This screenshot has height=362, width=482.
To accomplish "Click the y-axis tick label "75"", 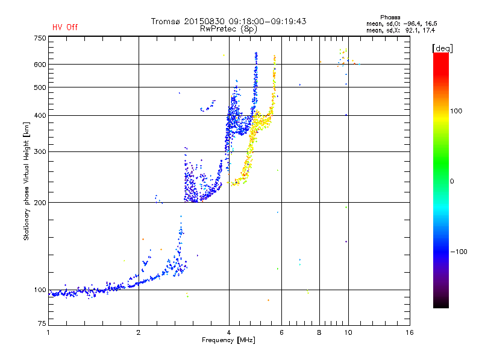I will pos(42,323).
